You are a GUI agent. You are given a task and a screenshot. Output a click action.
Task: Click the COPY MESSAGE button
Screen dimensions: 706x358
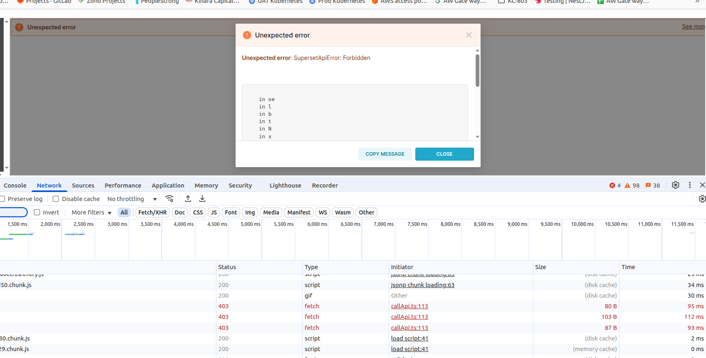pyautogui.click(x=385, y=154)
